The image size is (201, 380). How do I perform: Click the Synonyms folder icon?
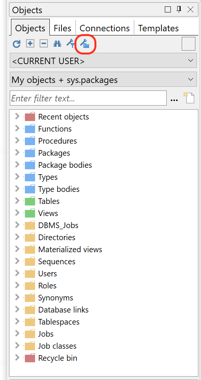[x=30, y=298]
